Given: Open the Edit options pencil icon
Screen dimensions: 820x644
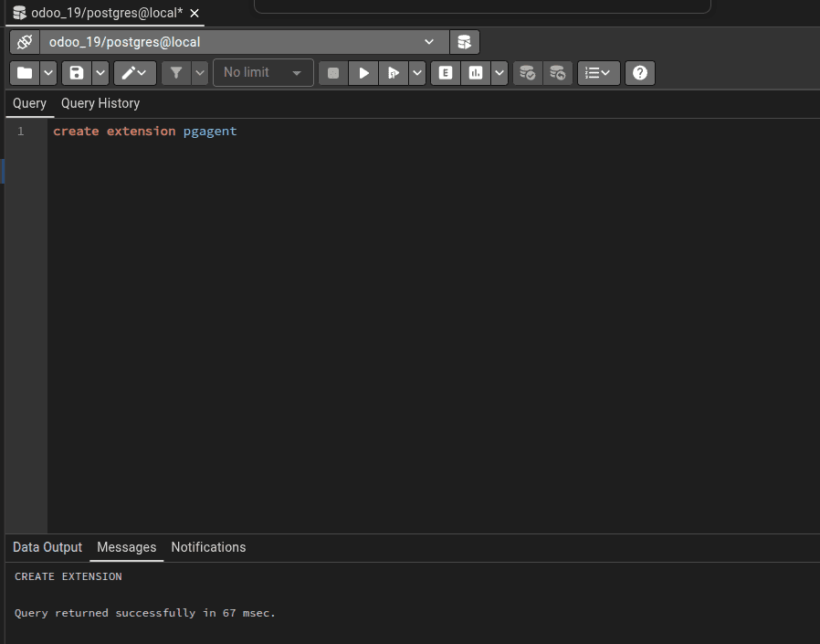Looking at the screenshot, I should [x=128, y=72].
